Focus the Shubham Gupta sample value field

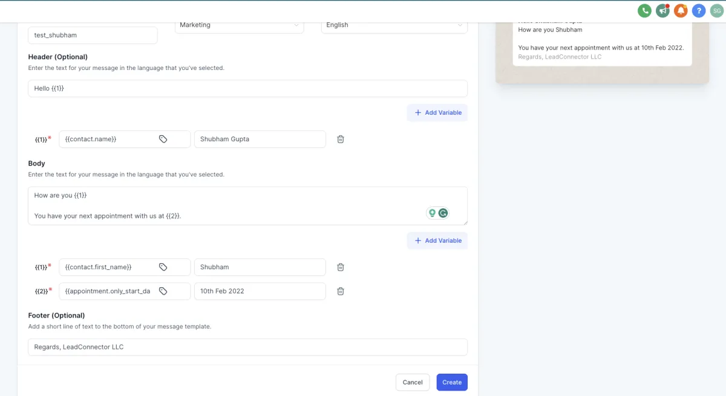(260, 139)
